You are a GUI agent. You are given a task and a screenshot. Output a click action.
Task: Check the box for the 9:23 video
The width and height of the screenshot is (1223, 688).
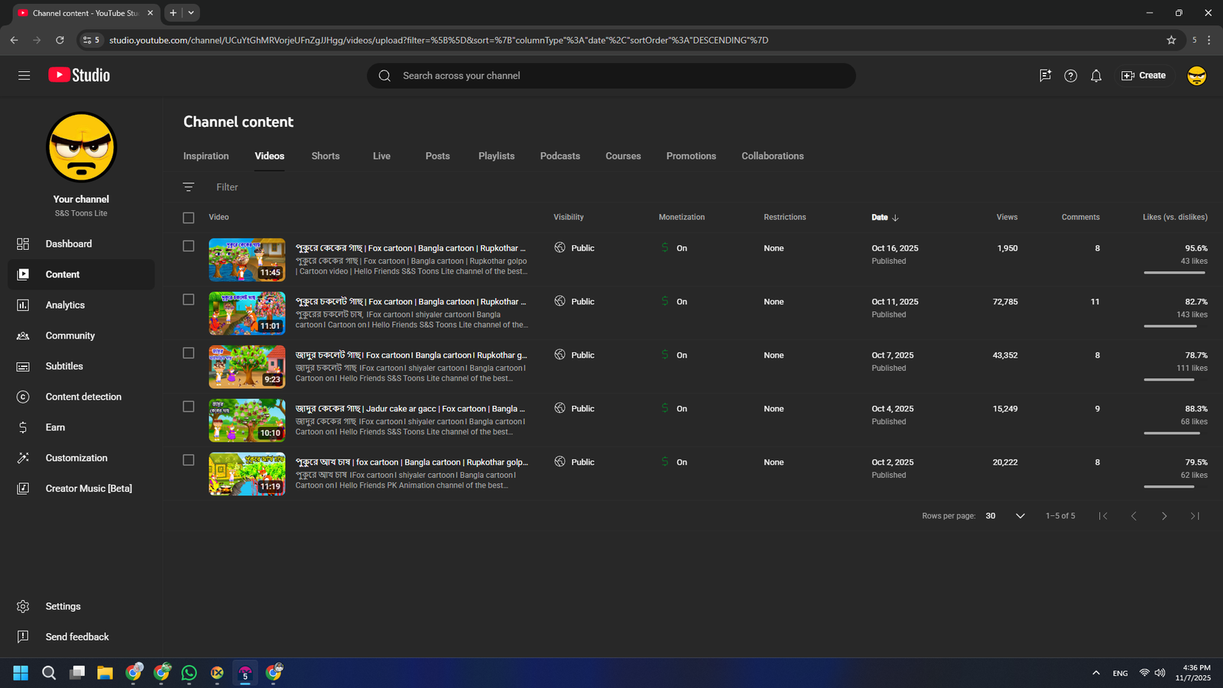click(189, 353)
